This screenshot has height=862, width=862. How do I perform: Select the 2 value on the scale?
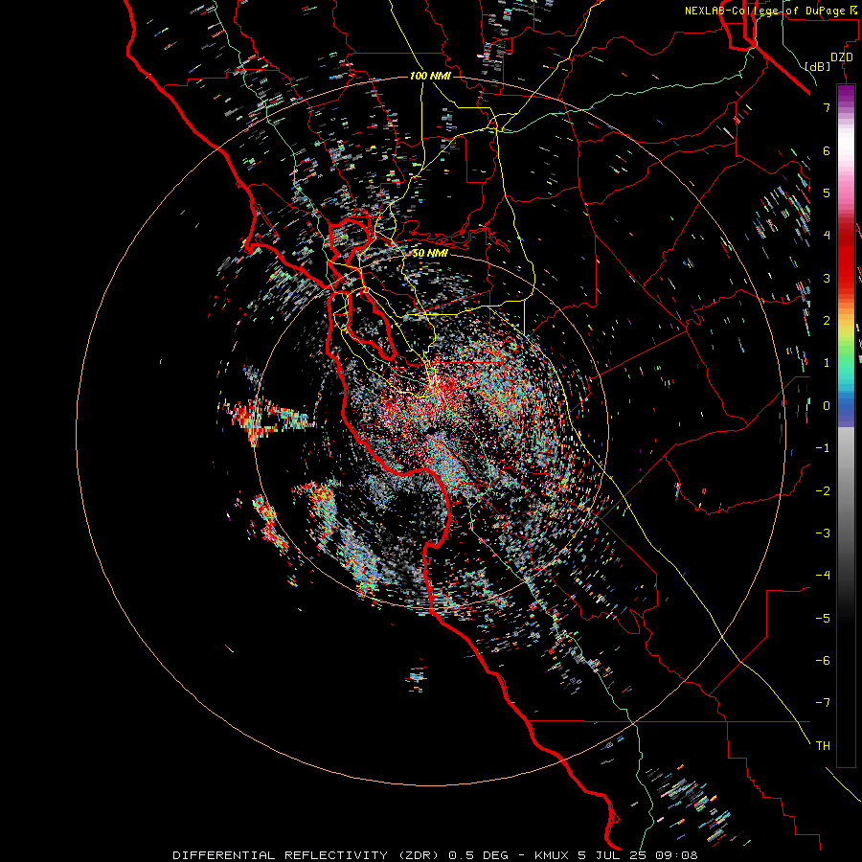(x=827, y=321)
